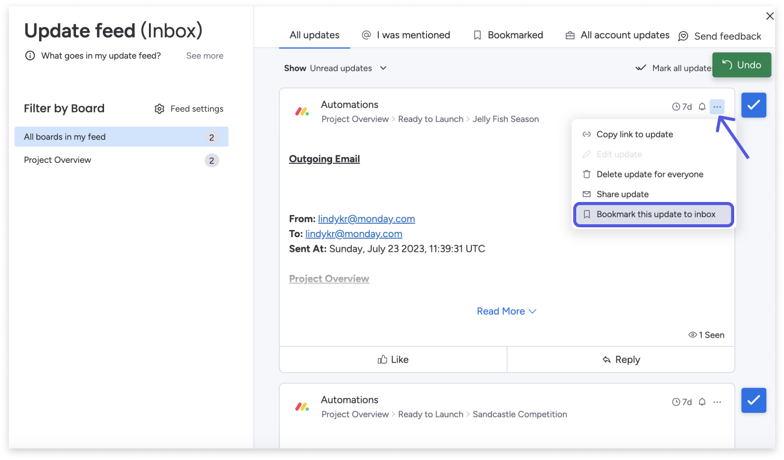Mark the Sandcastle Competition update as read

coord(753,400)
